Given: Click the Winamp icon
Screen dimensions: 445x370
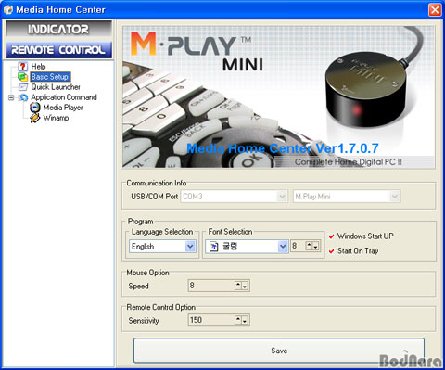Looking at the screenshot, I should pos(35,118).
